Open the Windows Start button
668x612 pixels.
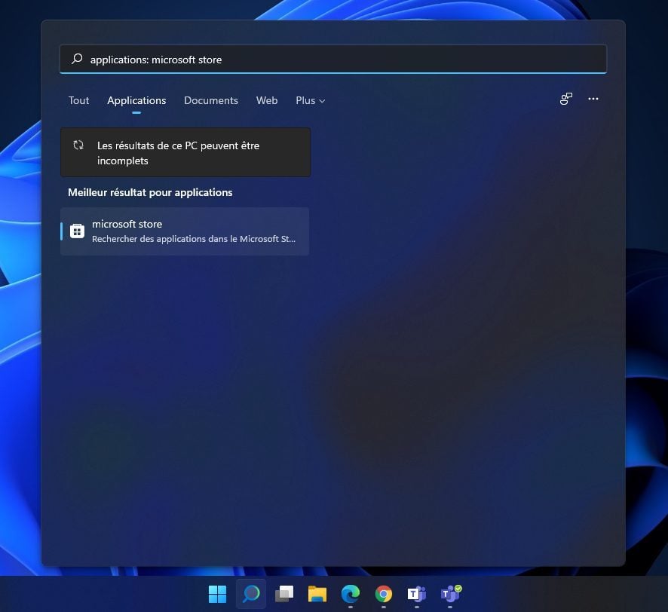pyautogui.click(x=218, y=594)
